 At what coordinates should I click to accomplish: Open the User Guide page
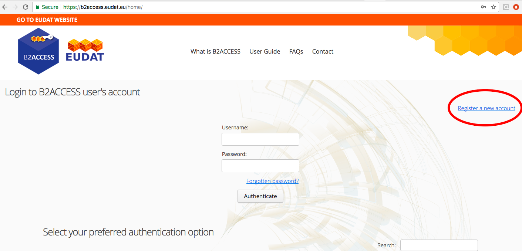pyautogui.click(x=265, y=51)
